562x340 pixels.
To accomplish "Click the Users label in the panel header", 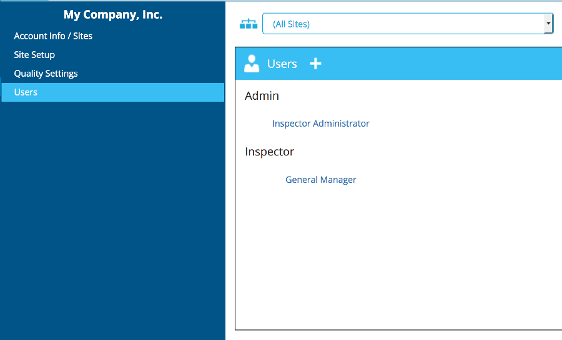I will coord(282,64).
